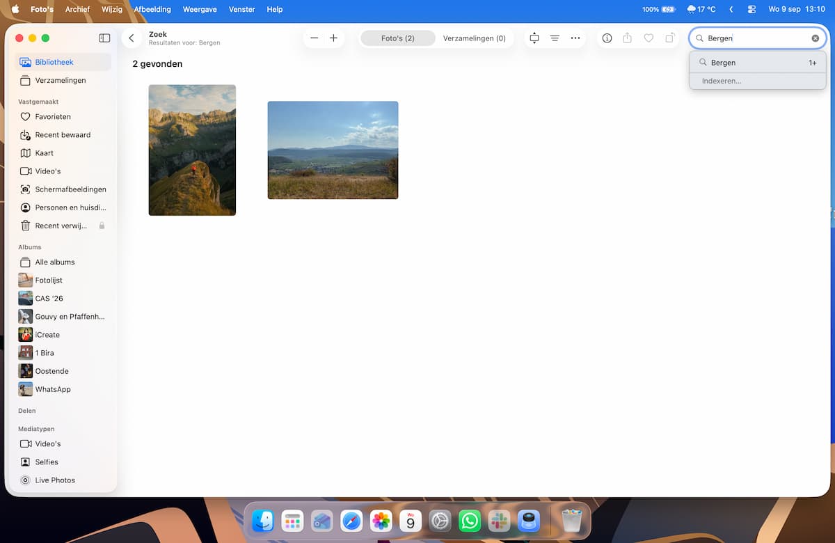The width and height of the screenshot is (835, 543).
Task: Open Bibliotheek in the sidebar
Action: (x=63, y=62)
